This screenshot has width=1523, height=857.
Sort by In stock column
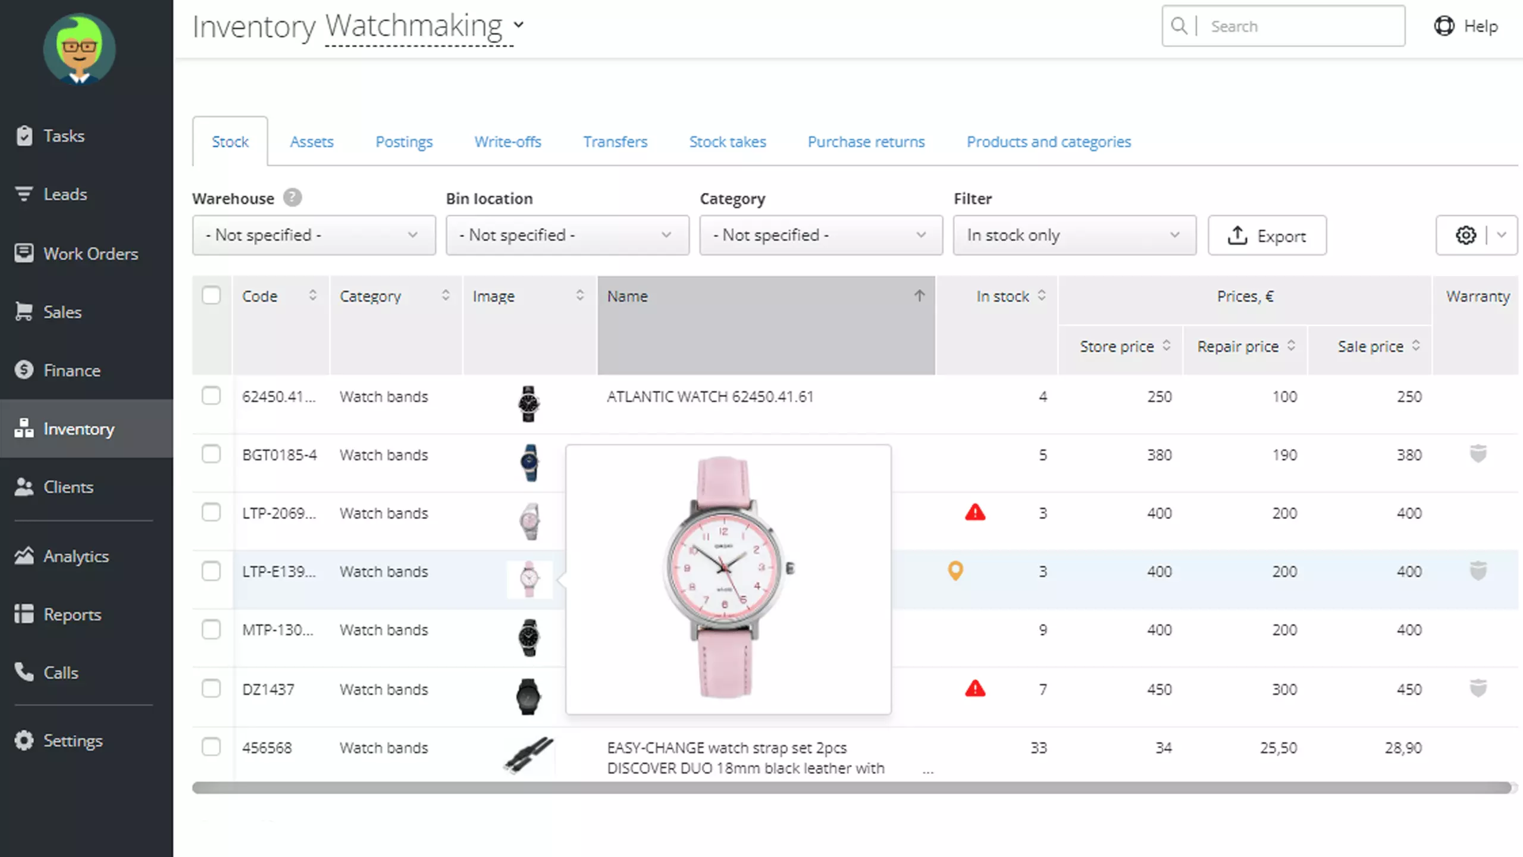(1042, 295)
